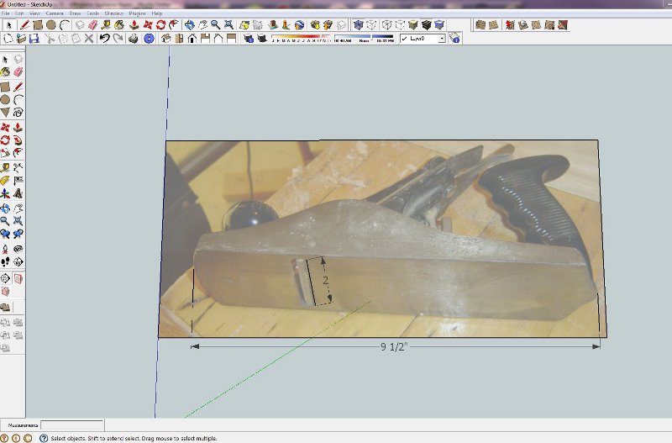Adjust the shadow date slider
672x443 pixels.
(302, 39)
